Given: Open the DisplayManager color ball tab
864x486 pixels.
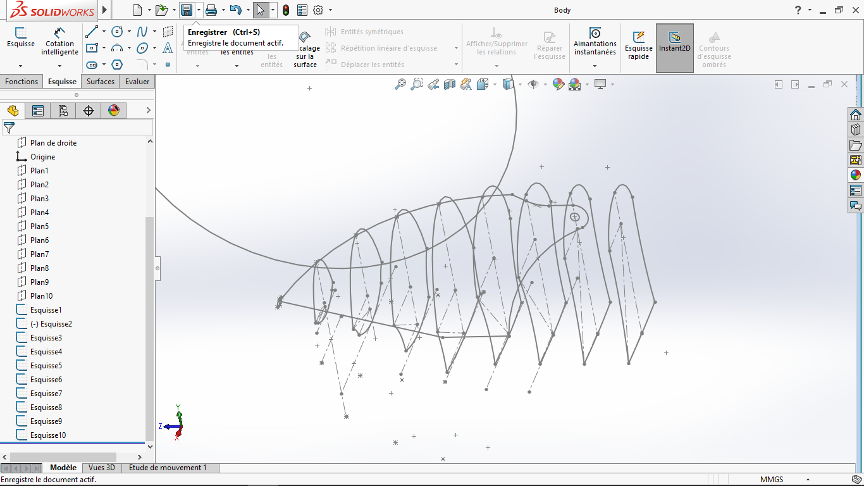Looking at the screenshot, I should pos(114,111).
